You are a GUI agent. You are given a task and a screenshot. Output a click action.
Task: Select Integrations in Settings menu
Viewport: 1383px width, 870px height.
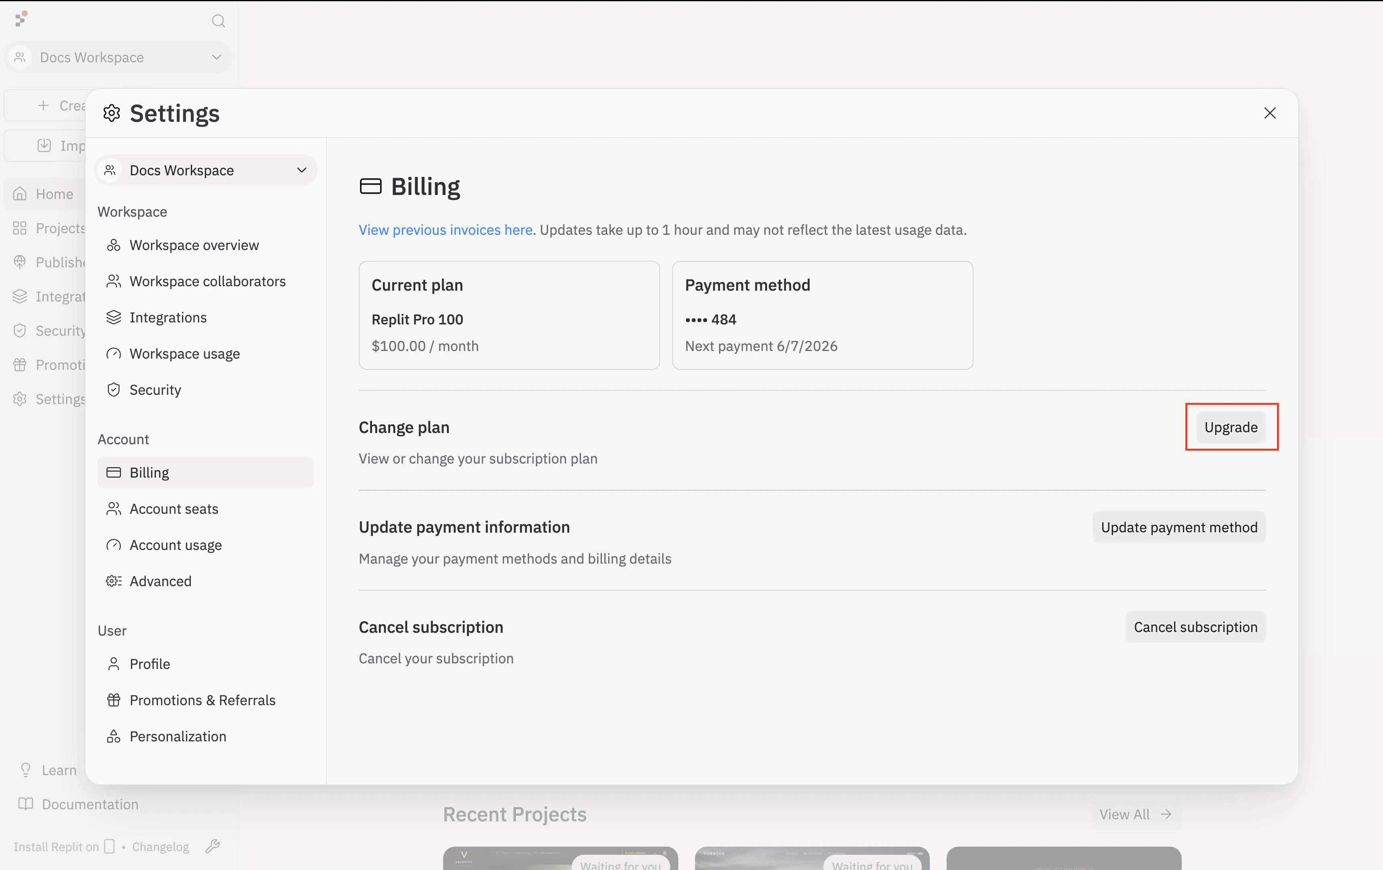pos(206,318)
